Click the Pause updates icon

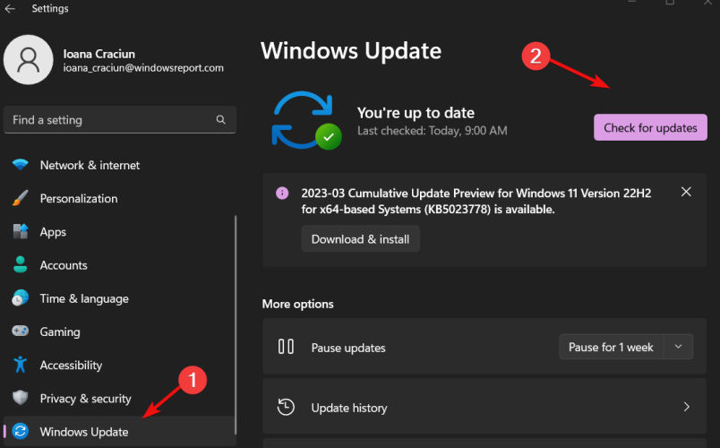(286, 347)
